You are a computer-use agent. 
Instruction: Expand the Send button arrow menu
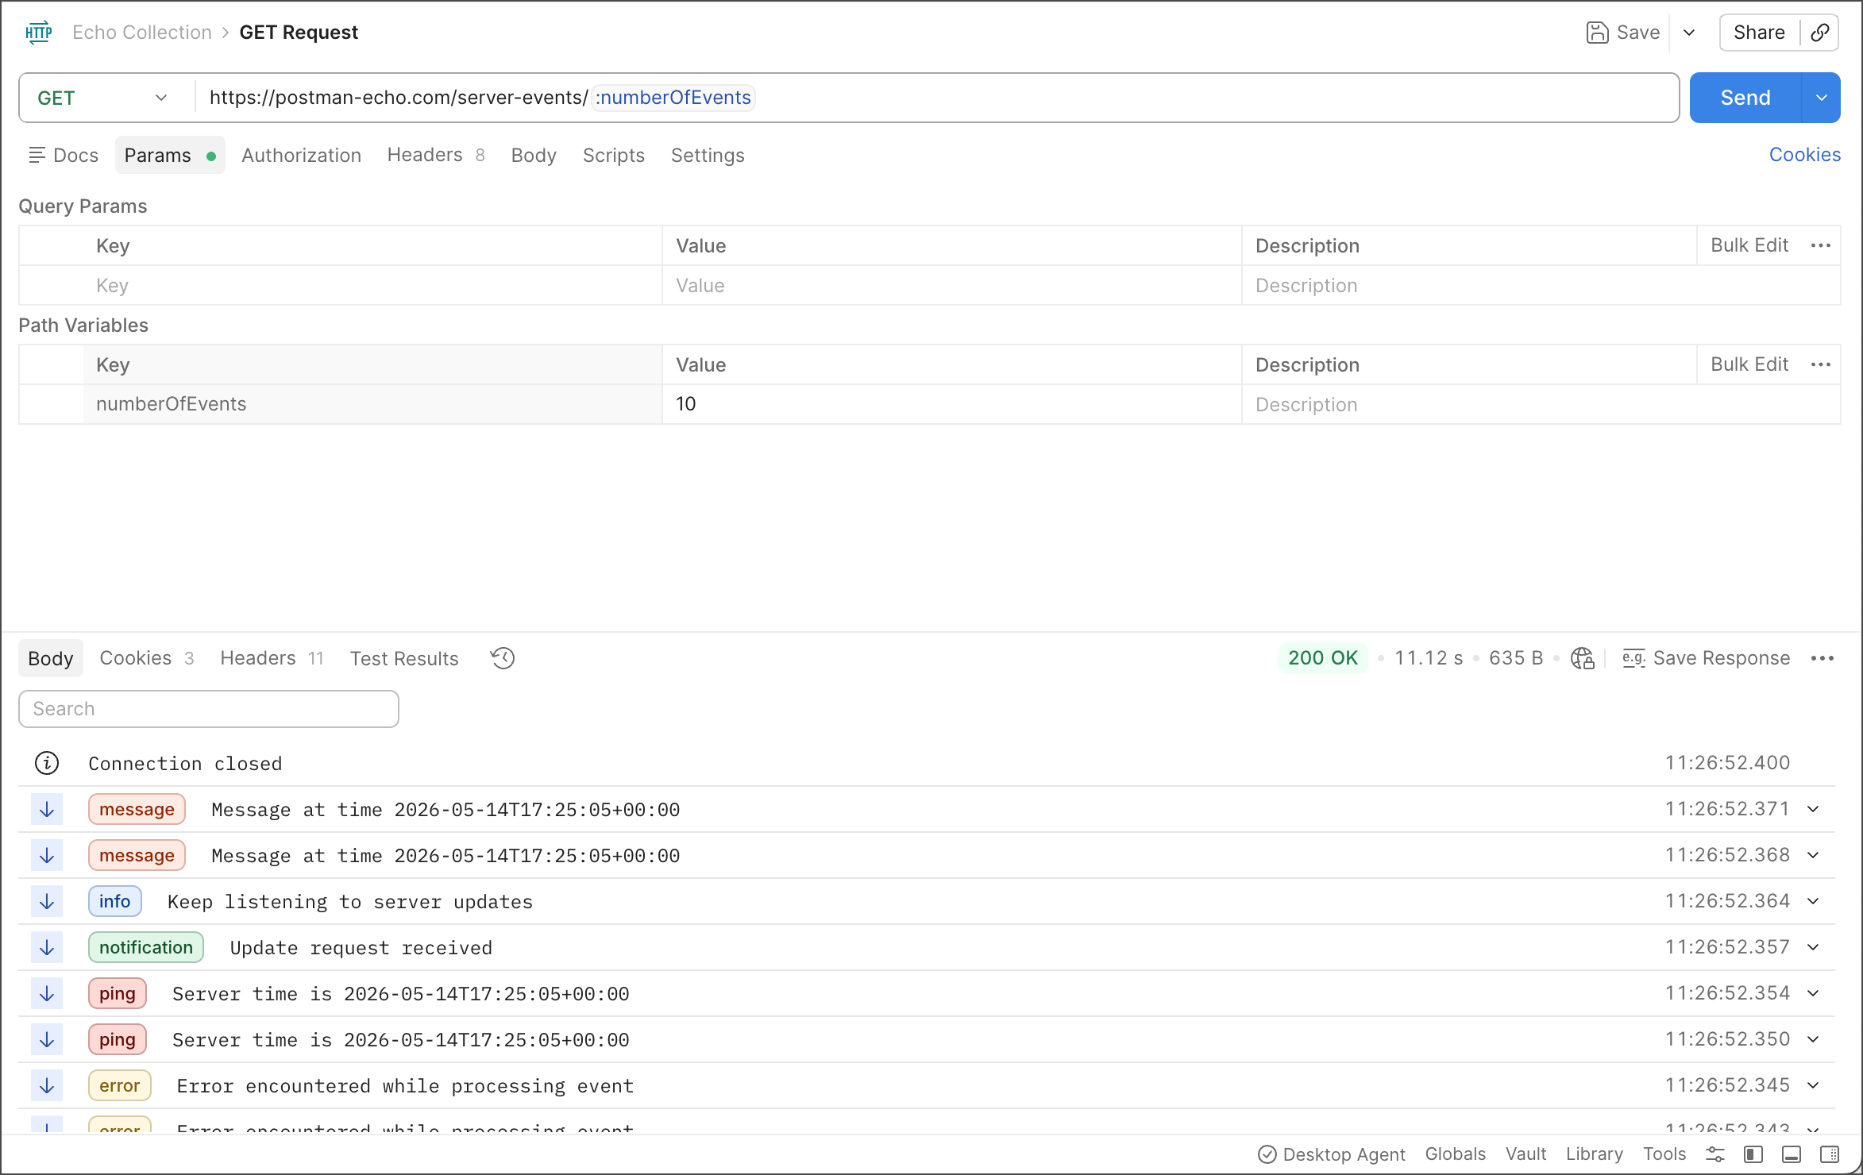1821,98
